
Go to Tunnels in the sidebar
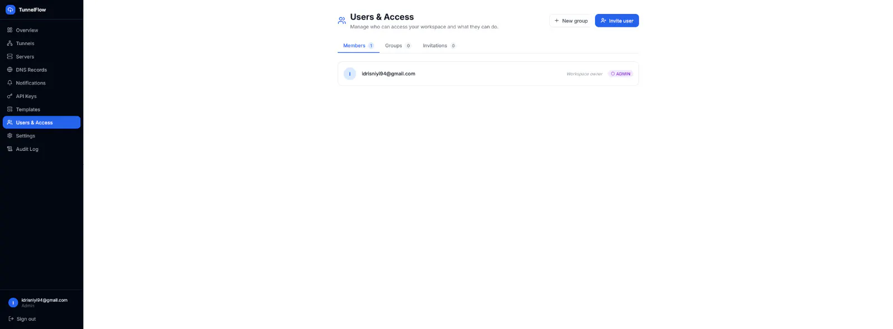click(x=42, y=43)
